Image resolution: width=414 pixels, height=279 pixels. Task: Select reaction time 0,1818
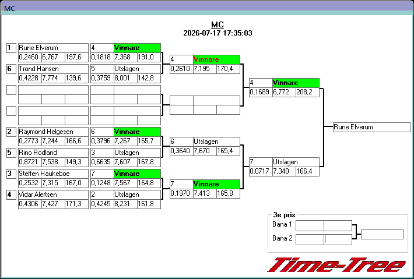102,57
